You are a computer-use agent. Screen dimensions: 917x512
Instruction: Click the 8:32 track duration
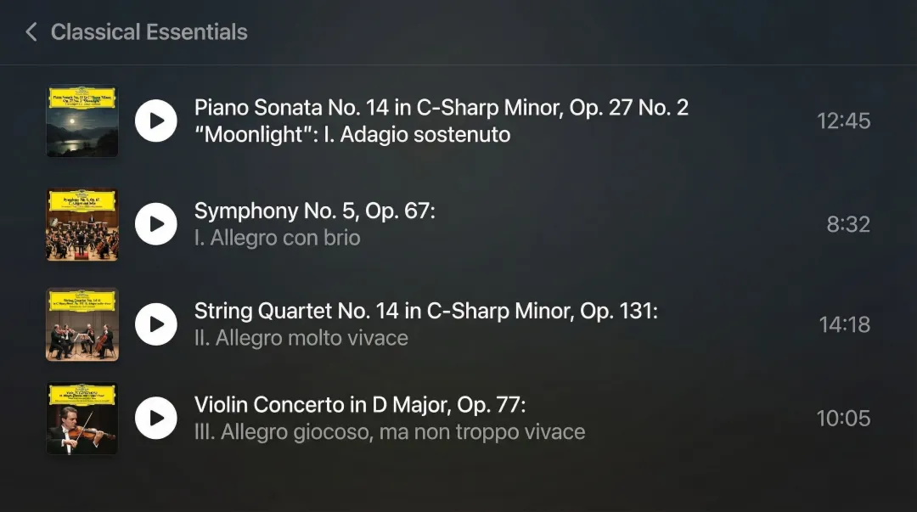pos(848,224)
